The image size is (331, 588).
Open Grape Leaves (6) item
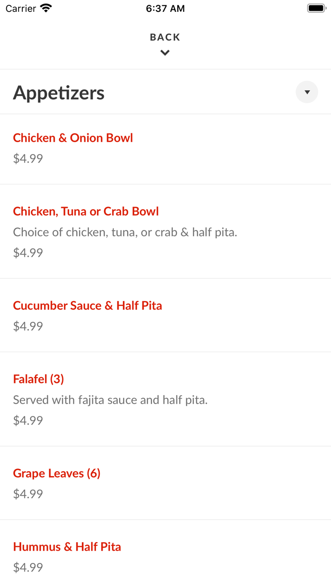(57, 474)
